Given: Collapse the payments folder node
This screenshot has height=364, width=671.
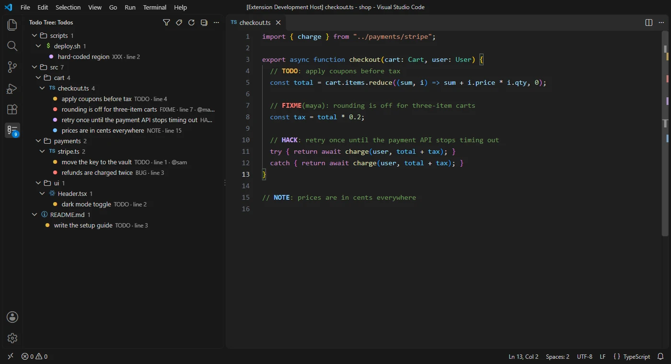Looking at the screenshot, I should tap(38, 141).
